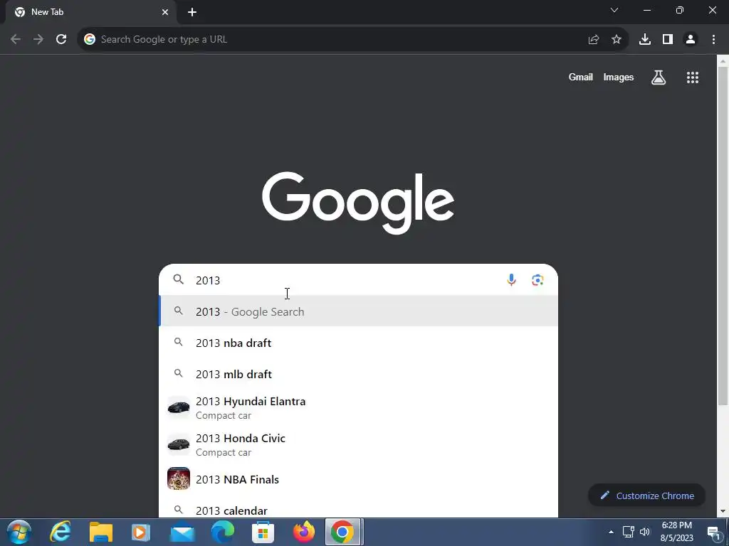Screen dimensions: 729x546
Task: Select the New Tab tab
Action: (90, 12)
